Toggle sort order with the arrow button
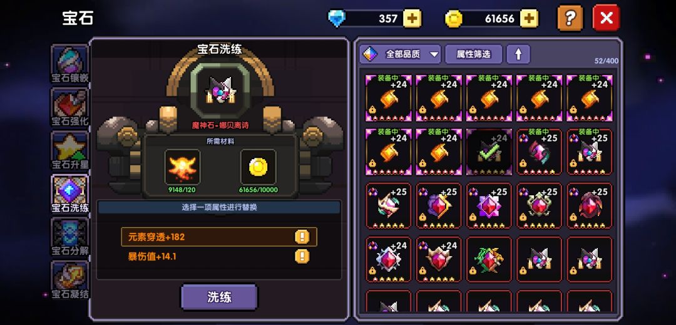 (518, 54)
